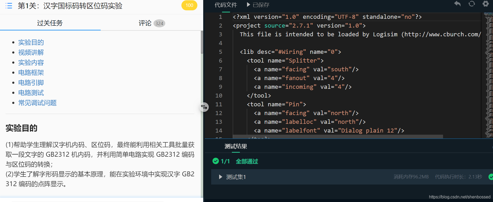Click the 全部通过 status text

click(247, 161)
